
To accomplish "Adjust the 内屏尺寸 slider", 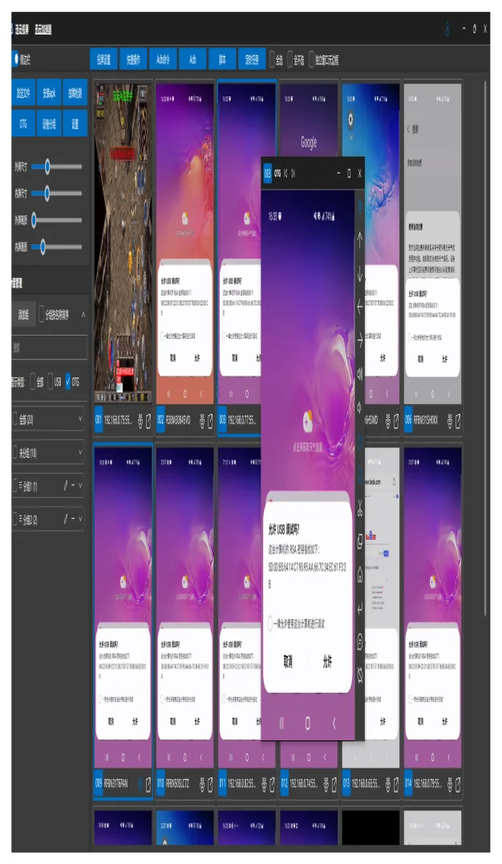I will point(56,193).
